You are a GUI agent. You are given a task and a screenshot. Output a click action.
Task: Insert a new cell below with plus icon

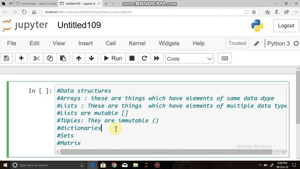coord(21,58)
